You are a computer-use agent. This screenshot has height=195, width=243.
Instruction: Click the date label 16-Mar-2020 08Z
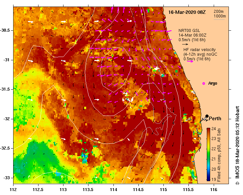pos(187,12)
